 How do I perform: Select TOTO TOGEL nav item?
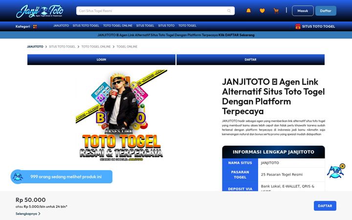[187, 25]
